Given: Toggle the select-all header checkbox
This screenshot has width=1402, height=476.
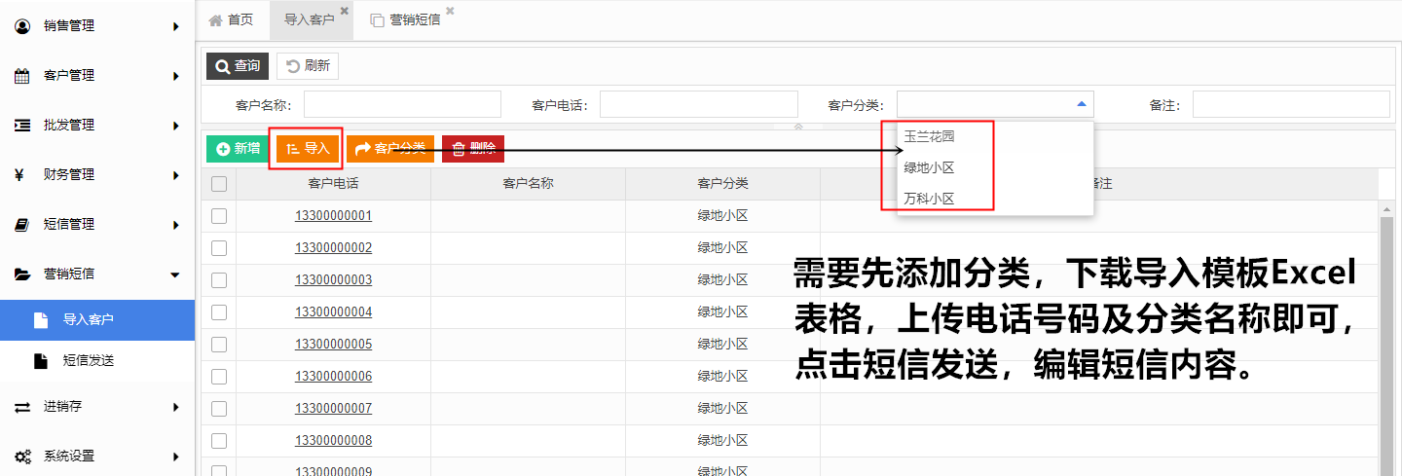Looking at the screenshot, I should pos(219,184).
